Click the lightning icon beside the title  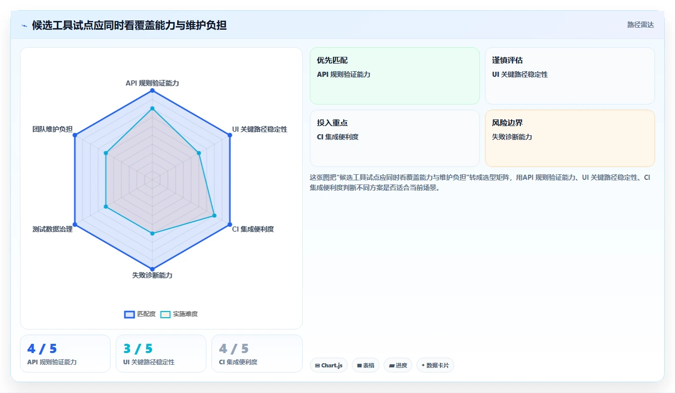pyautogui.click(x=24, y=25)
